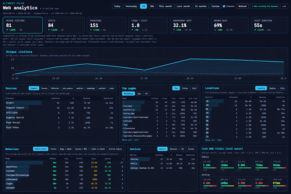This screenshot has width=291, height=194.
Task: Toggle the "Not counting this browser" setting
Action: (x=265, y=6)
